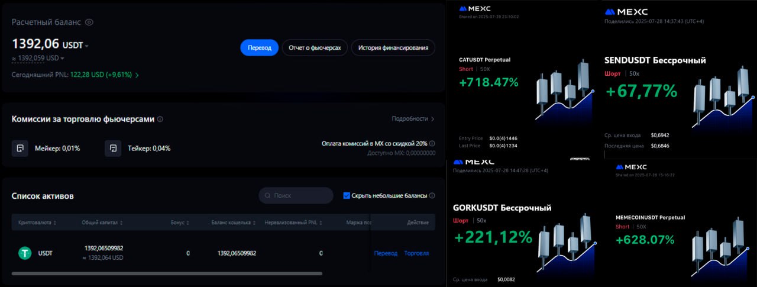Click Перевод link in USDT row
This screenshot has height=287, width=757.
pos(386,253)
